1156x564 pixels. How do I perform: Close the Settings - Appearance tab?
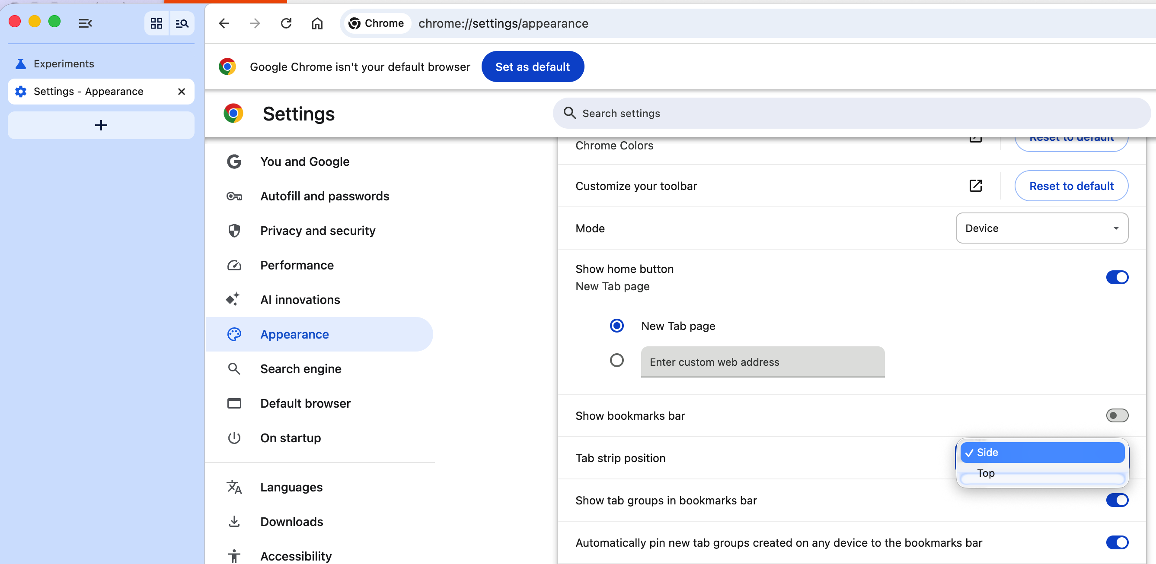(x=181, y=92)
